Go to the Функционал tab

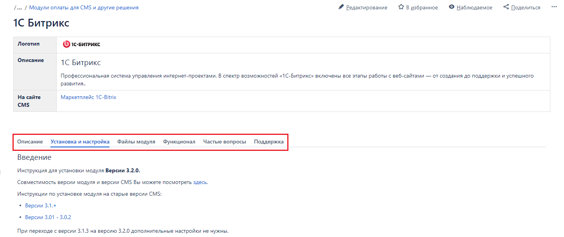[179, 141]
